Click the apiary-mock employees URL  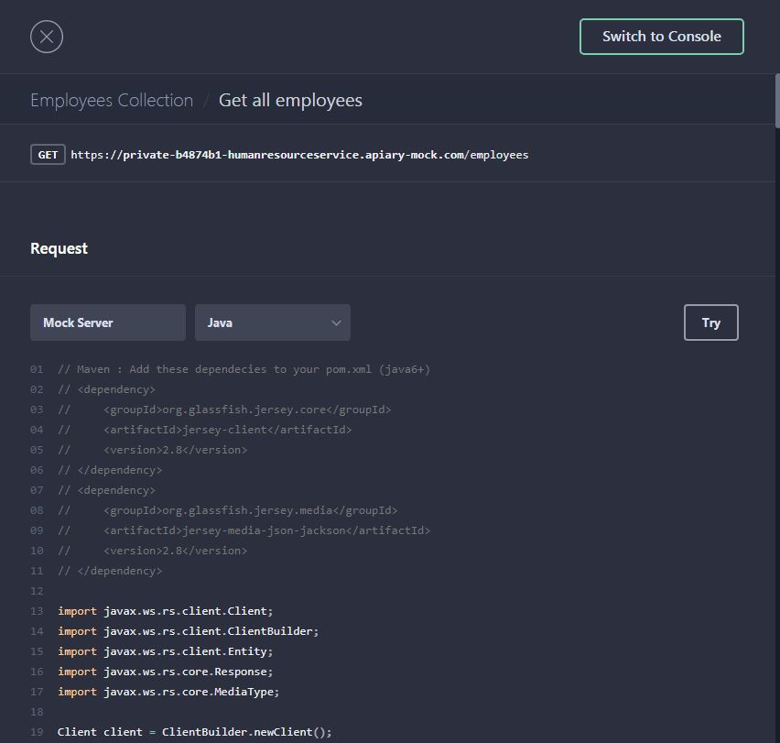tap(299, 155)
